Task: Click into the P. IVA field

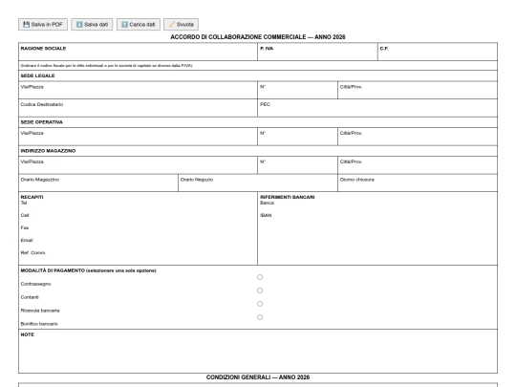Action: click(x=317, y=52)
